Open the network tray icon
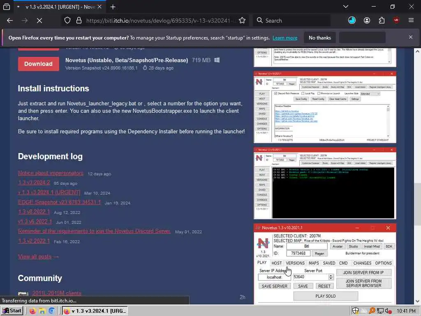This screenshot has height=316, width=421. [x=380, y=311]
